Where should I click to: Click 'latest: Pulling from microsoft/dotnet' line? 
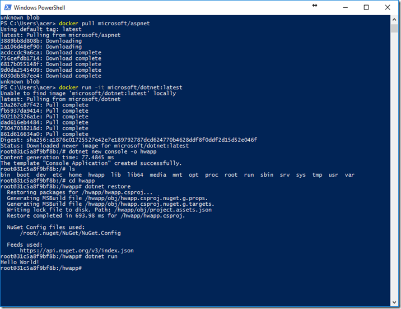coord(60,99)
